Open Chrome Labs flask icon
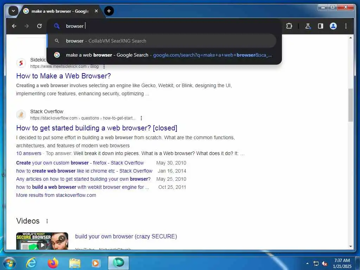 pos(308,26)
